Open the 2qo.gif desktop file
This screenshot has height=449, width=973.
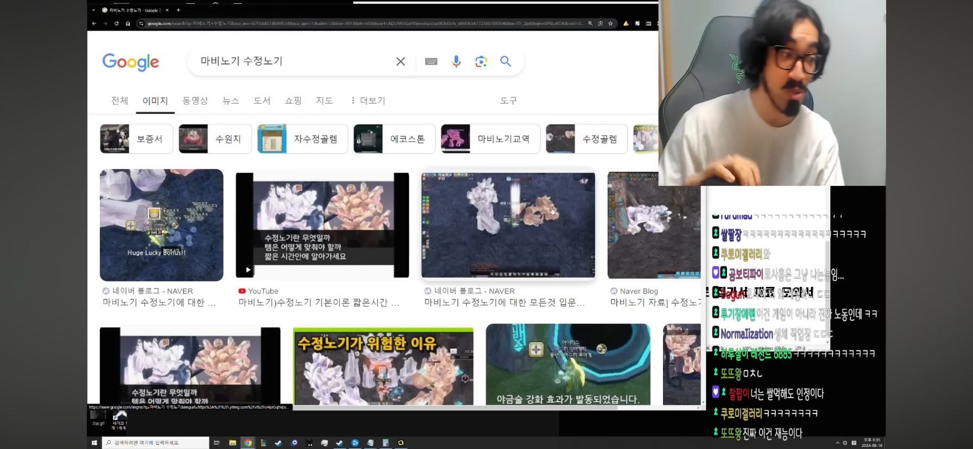[98, 418]
